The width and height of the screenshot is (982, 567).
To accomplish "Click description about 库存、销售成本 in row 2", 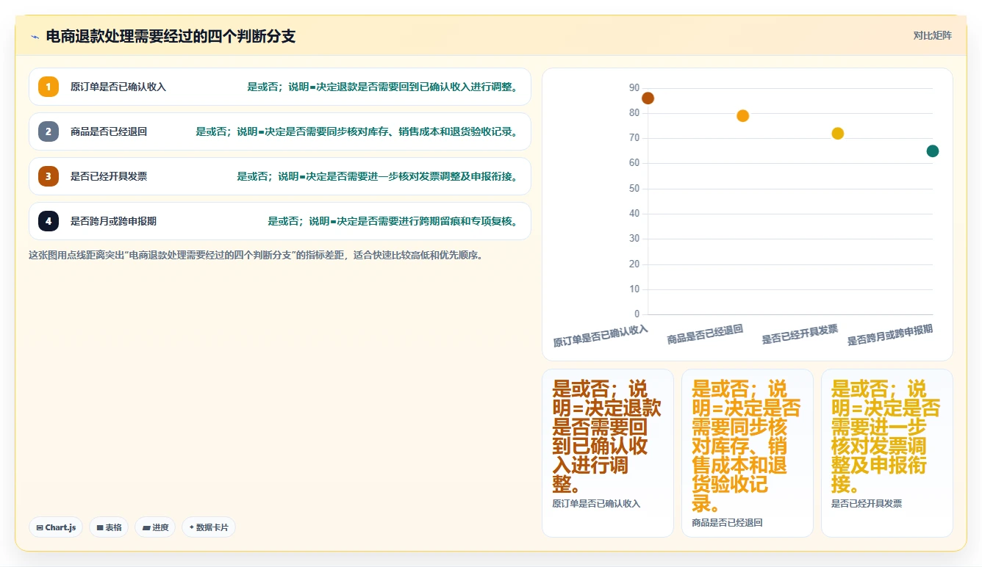I will tap(358, 131).
